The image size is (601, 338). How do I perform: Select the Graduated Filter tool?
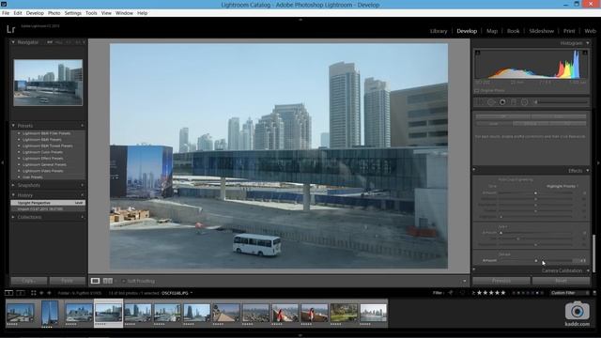tap(514, 102)
